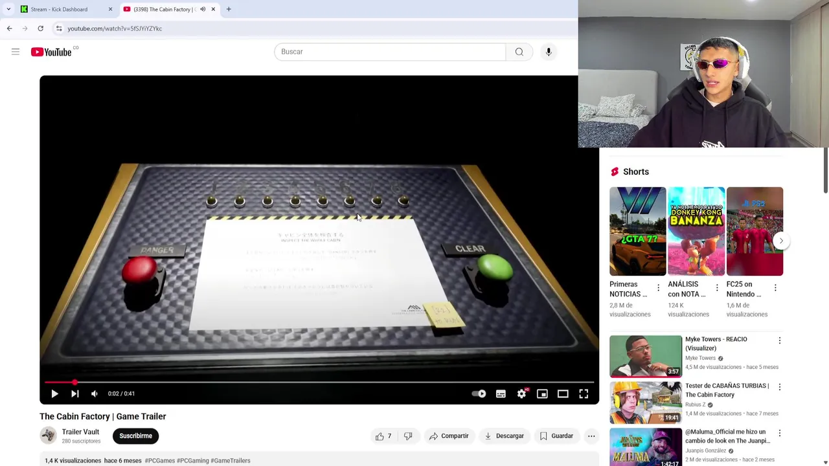Click the Rubius Z channel name
Screen dimensions: 829x466
pos(695,405)
